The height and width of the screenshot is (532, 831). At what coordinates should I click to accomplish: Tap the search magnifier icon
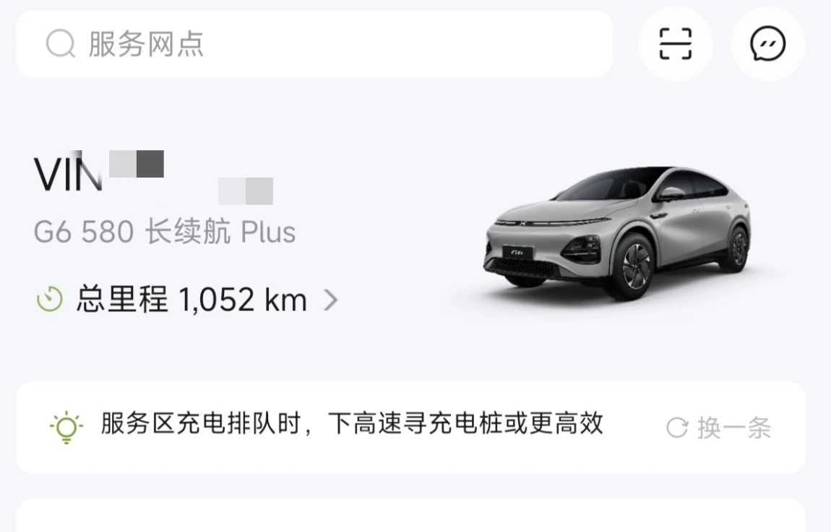[x=61, y=43]
